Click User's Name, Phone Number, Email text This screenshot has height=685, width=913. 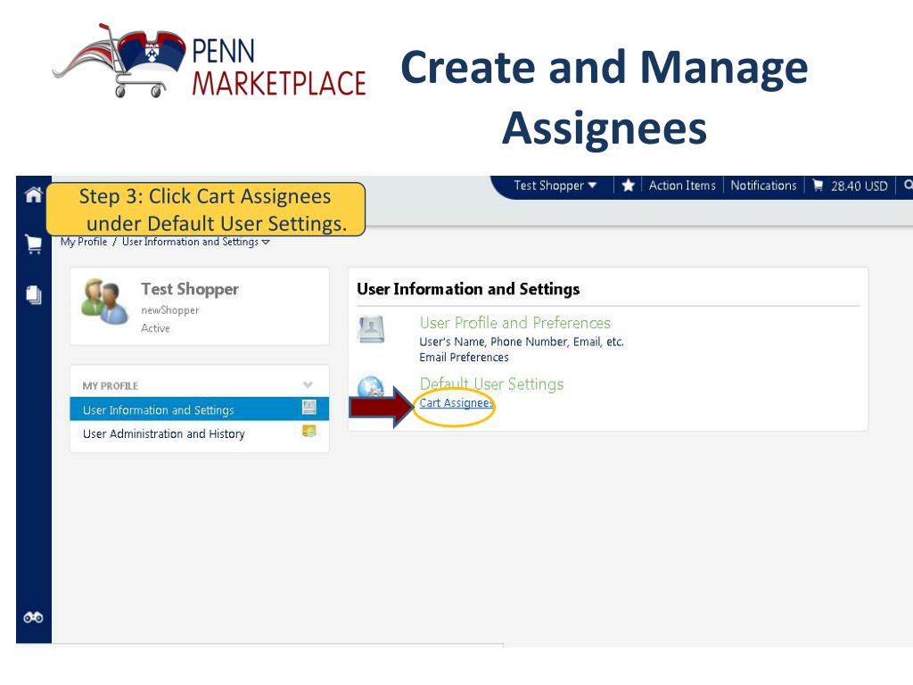click(x=521, y=342)
